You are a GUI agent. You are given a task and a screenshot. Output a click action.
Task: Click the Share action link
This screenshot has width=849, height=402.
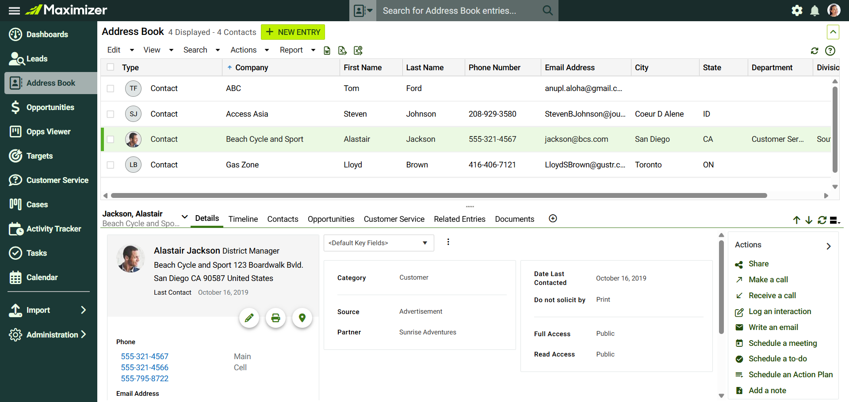[758, 264]
